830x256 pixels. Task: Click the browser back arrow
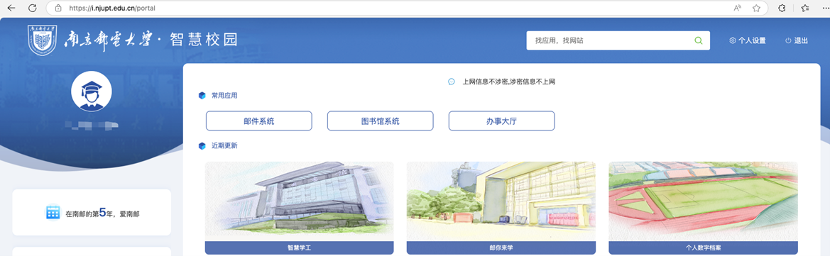click(11, 8)
